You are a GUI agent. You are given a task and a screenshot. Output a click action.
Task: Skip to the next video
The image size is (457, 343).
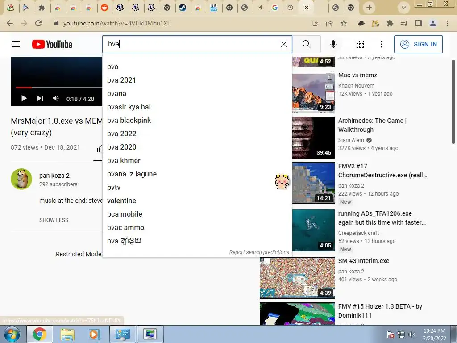click(x=40, y=98)
